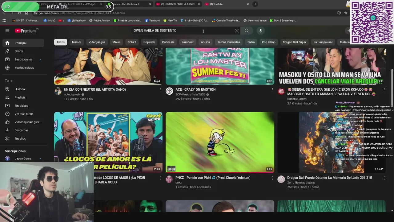This screenshot has width=394, height=222.
Task: Open Dragon Ball Puedo Obtener La Memoria title
Action: pos(329,178)
